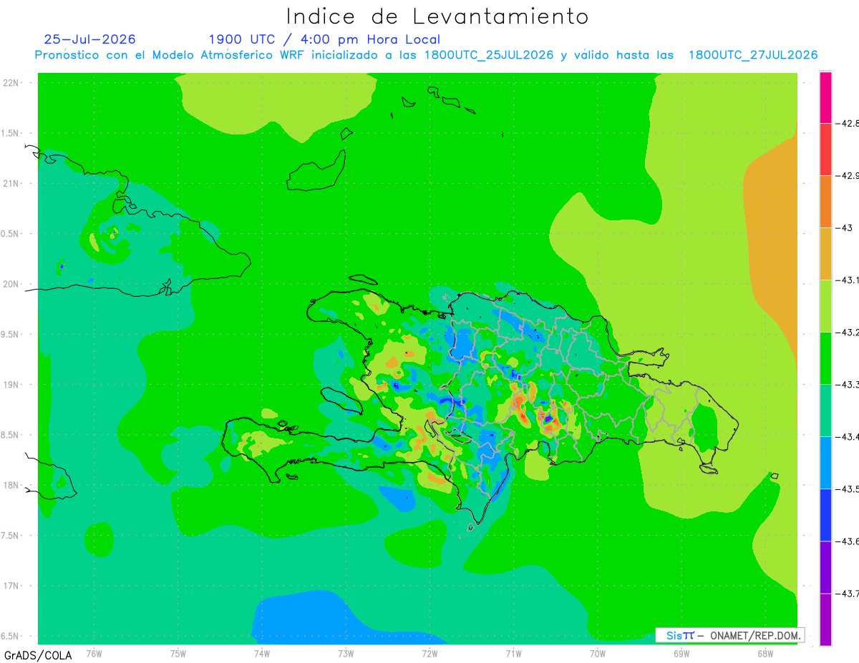The image size is (859, 663).
Task: Pick the magenta swatch at top of legend
Action: pos(825,97)
